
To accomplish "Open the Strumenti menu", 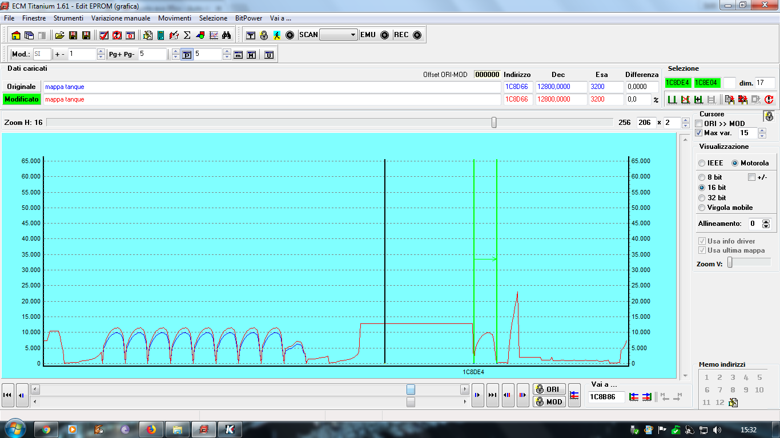I will [69, 18].
